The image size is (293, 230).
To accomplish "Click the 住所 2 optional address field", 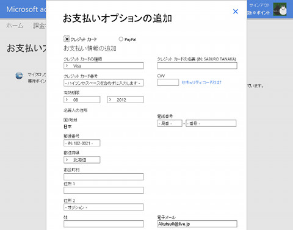I will [104, 207].
